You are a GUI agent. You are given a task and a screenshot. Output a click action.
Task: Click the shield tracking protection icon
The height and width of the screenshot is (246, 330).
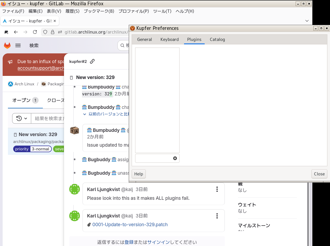click(x=45, y=32)
